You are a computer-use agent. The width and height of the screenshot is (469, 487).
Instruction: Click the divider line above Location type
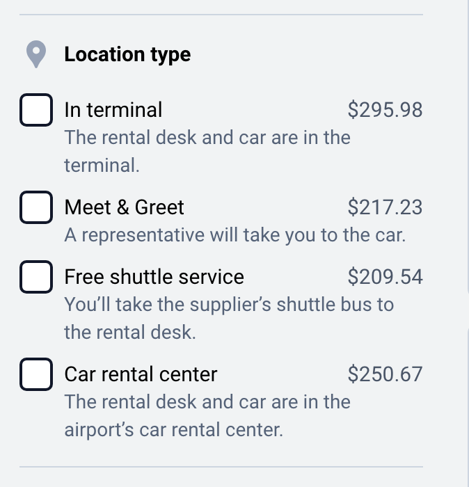point(221,15)
